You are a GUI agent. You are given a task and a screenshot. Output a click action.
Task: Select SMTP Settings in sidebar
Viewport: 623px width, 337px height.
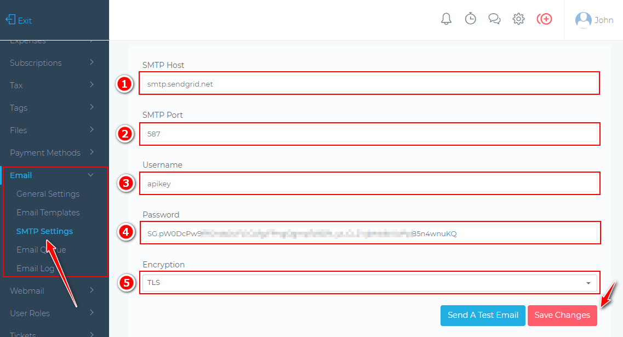pos(44,231)
